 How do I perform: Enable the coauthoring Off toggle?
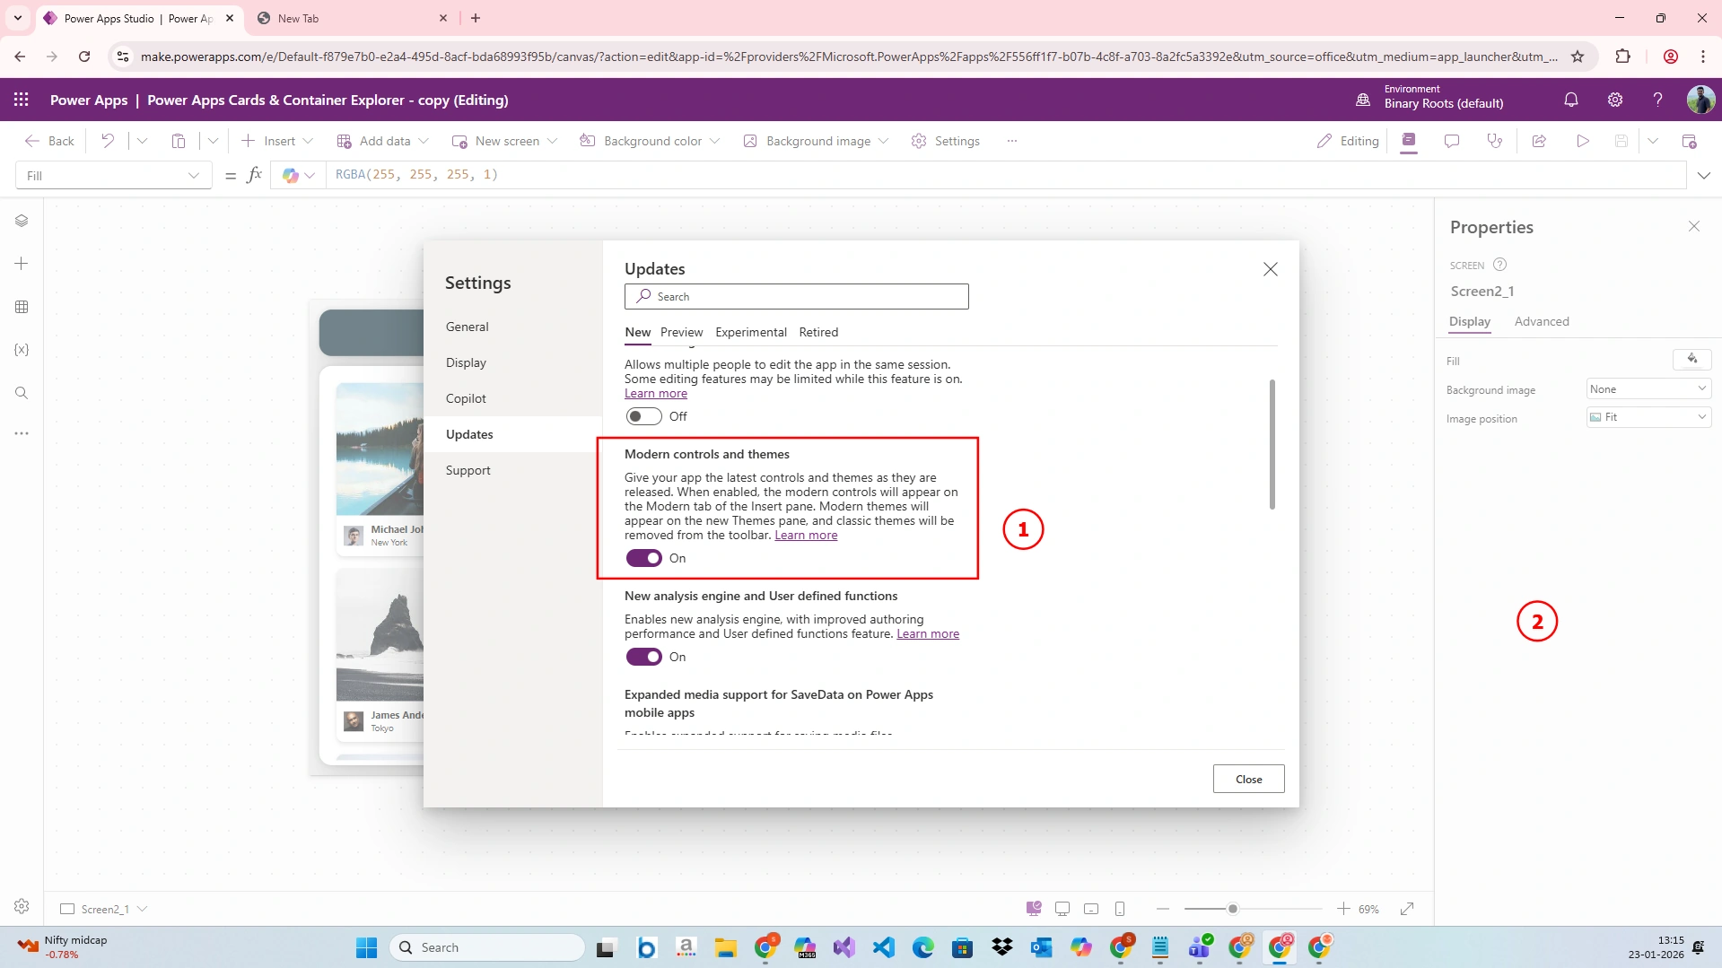tap(643, 416)
